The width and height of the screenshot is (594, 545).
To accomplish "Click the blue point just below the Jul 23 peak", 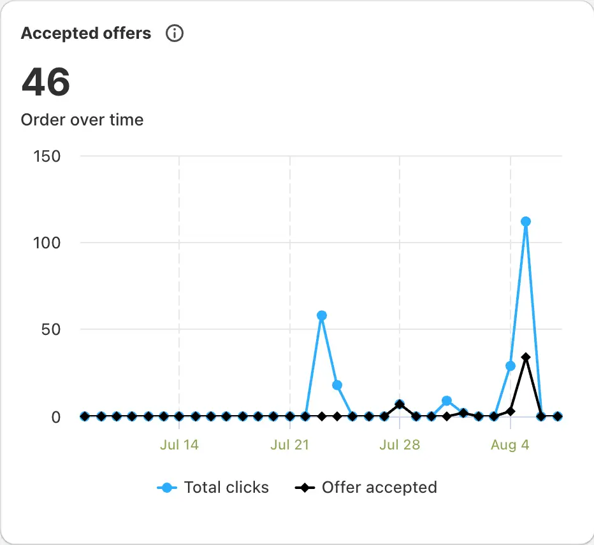I will pos(337,385).
